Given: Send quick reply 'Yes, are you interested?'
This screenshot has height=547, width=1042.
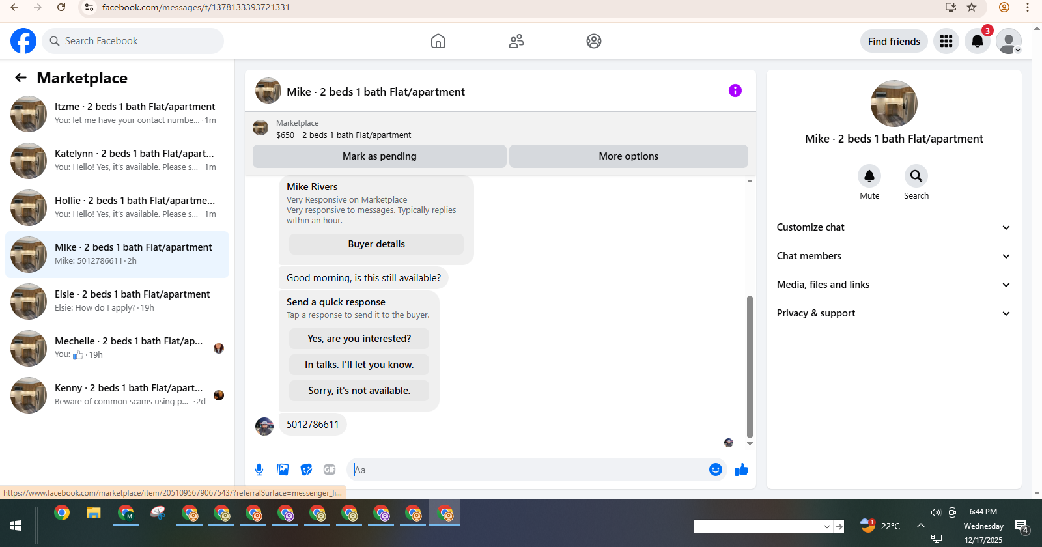Looking at the screenshot, I should [359, 339].
